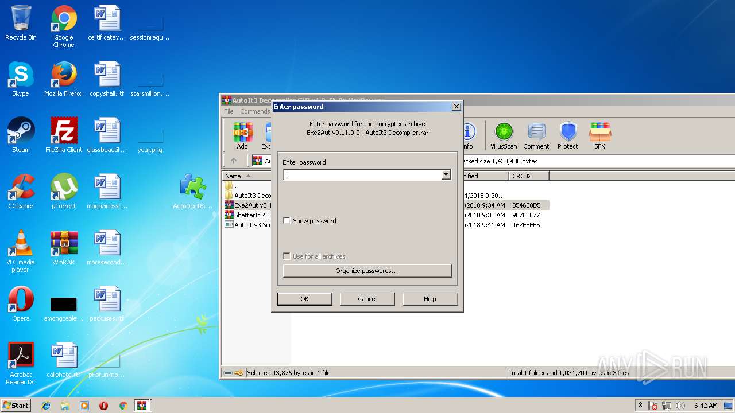The width and height of the screenshot is (735, 413).
Task: Enable the Show password checkbox
Action: (287, 221)
